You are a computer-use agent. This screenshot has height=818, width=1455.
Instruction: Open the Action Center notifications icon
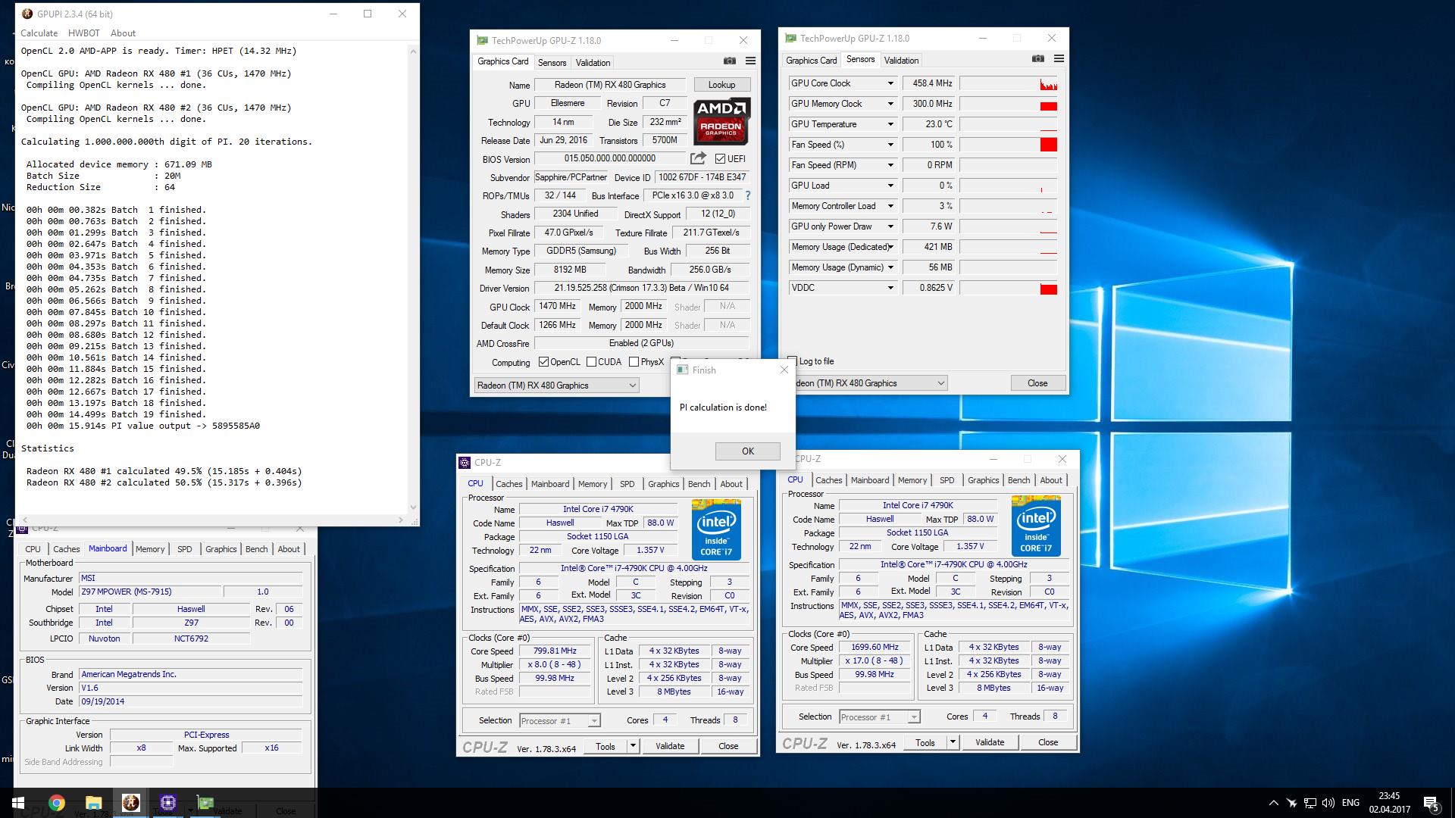1432,804
